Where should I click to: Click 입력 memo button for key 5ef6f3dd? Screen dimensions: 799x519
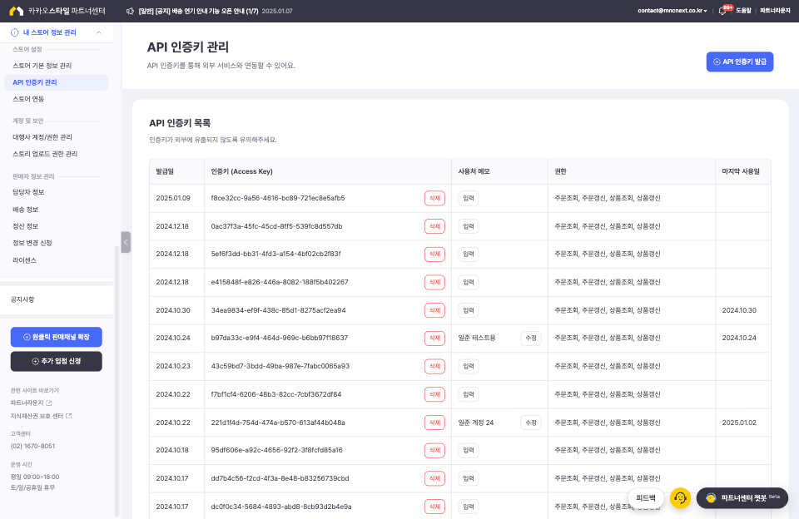[x=469, y=254]
